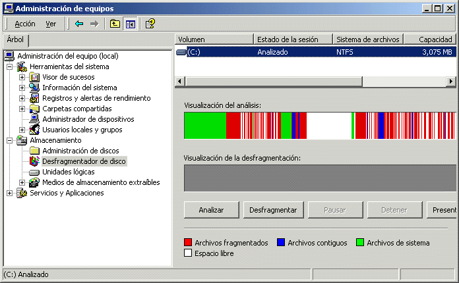Open the Acción menu
The image size is (459, 283).
[25, 24]
